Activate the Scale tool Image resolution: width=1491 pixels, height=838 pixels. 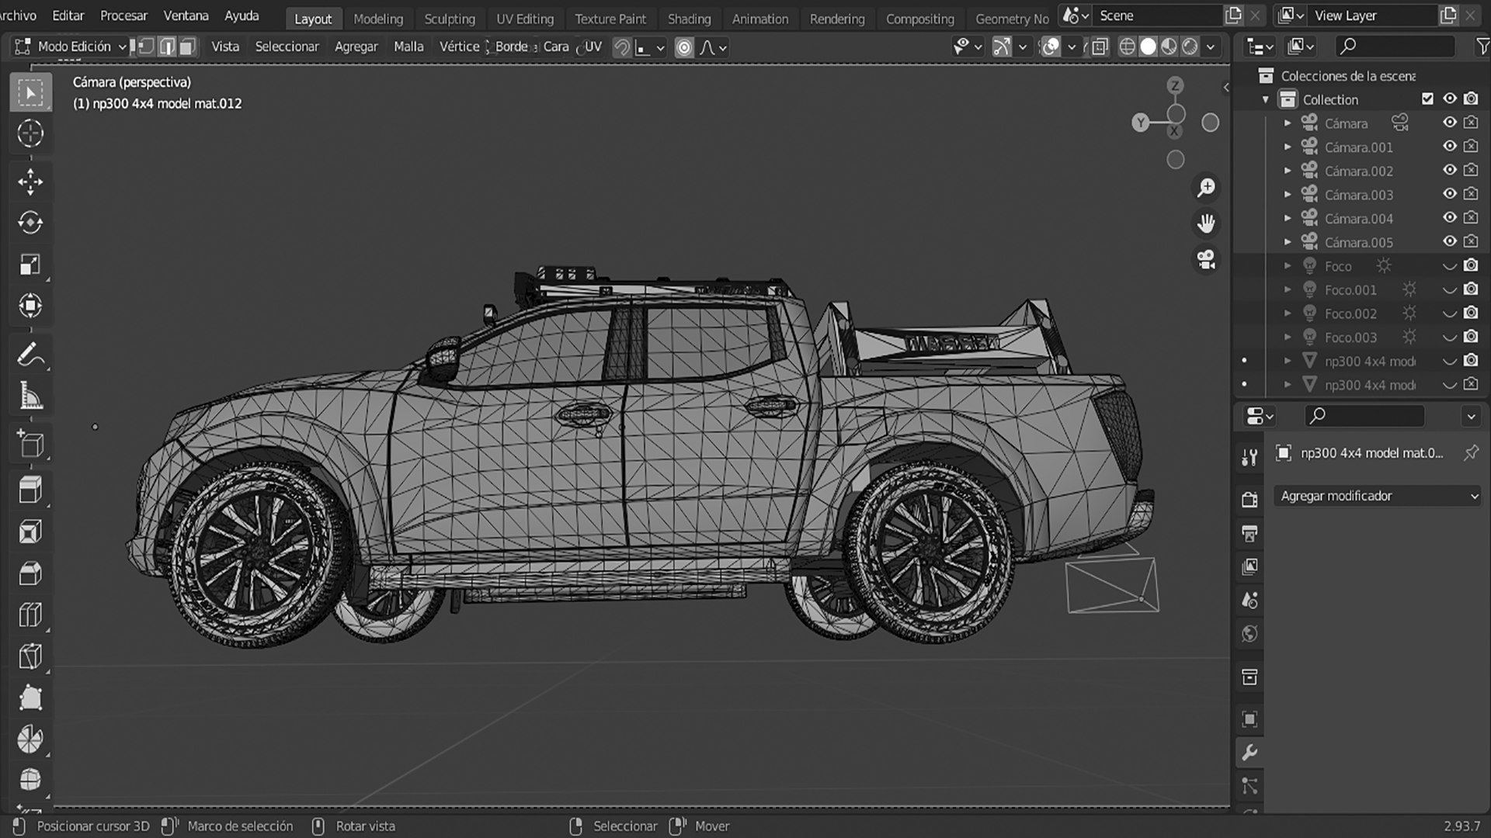pyautogui.click(x=30, y=265)
